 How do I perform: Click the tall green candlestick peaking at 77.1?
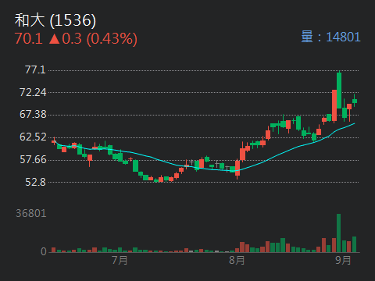pos(339,91)
